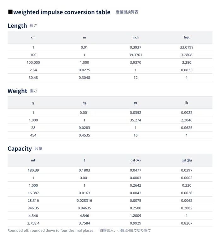This screenshot has width=220, height=240.
Task: Click the 'gal (英)' column header
Action: point(187,161)
